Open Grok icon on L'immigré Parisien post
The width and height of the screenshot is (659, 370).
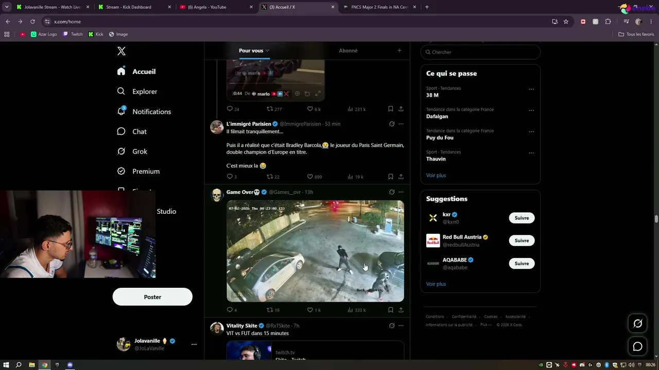392,124
